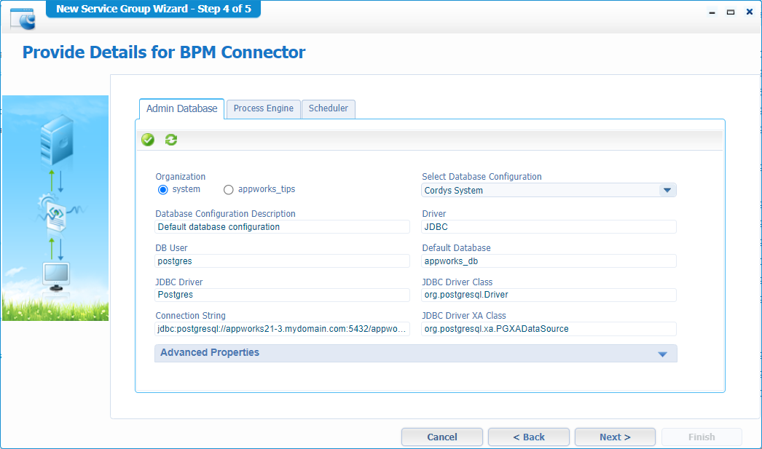Click the Connection String input field

(x=283, y=329)
